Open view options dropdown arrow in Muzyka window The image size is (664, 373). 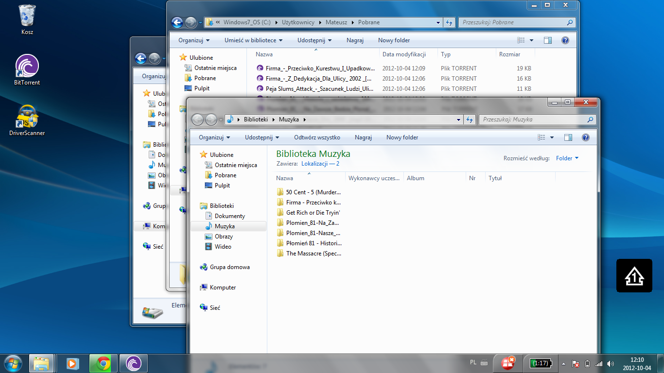click(552, 137)
